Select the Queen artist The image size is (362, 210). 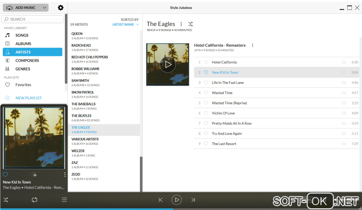pos(104,36)
